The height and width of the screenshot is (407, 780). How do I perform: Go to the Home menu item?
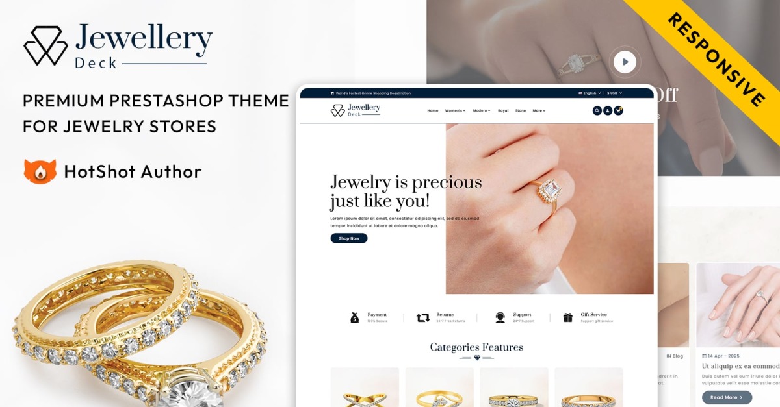click(x=433, y=111)
